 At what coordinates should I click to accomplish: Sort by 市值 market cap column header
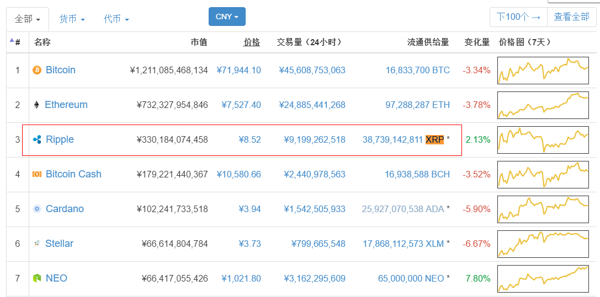point(199,42)
